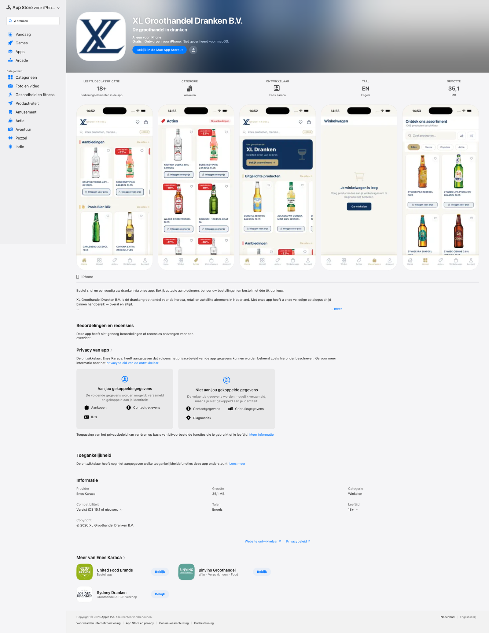
Task: Switch to English (UK) language
Action: pyautogui.click(x=468, y=617)
